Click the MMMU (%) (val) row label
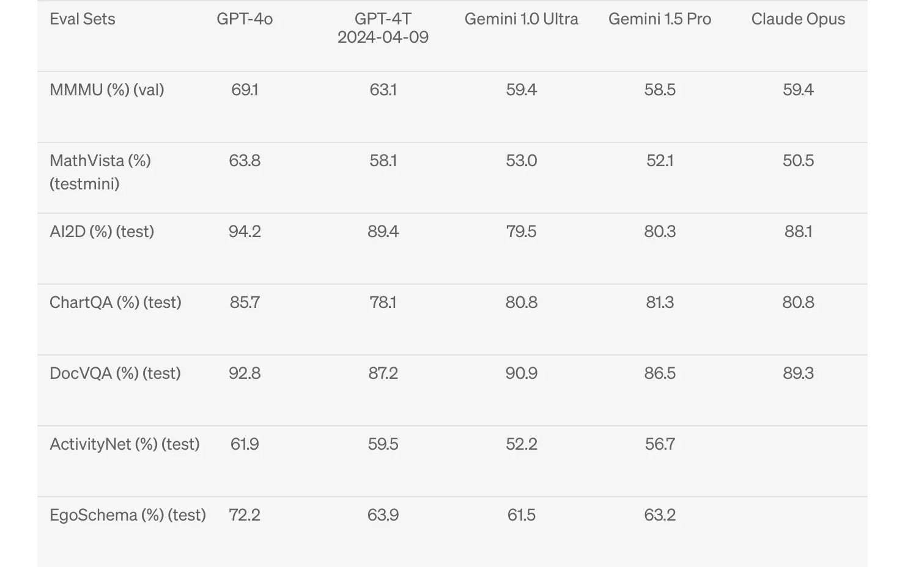This screenshot has height=567, width=905. (107, 90)
